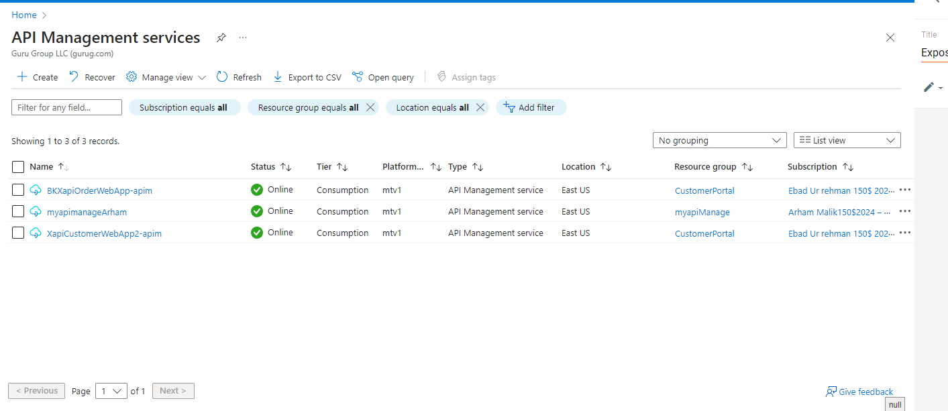The width and height of the screenshot is (948, 411).
Task: Click the pencil edit icon in side panel
Action: [x=929, y=87]
